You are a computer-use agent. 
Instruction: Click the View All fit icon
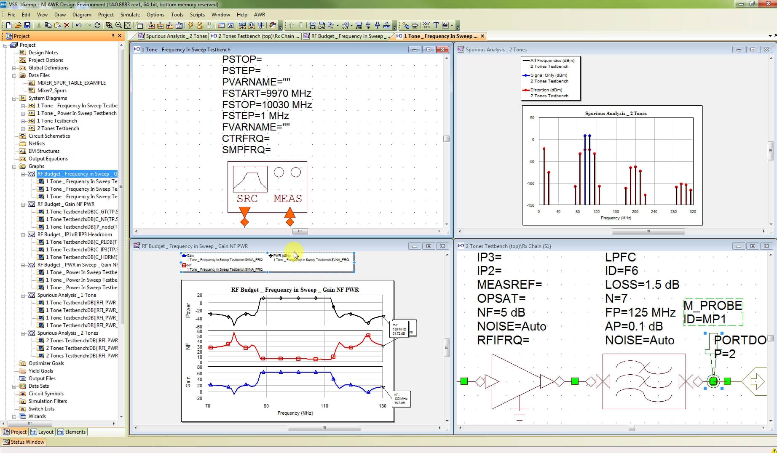tap(128, 25)
